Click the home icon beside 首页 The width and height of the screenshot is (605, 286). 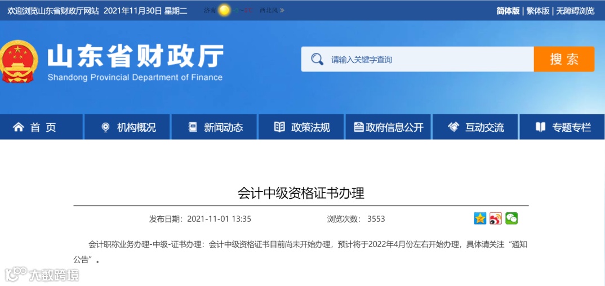point(19,127)
